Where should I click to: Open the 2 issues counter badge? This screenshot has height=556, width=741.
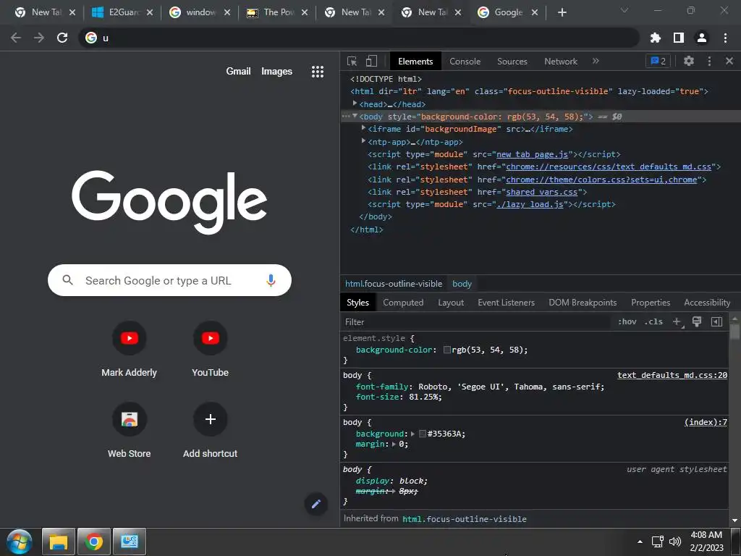(658, 61)
